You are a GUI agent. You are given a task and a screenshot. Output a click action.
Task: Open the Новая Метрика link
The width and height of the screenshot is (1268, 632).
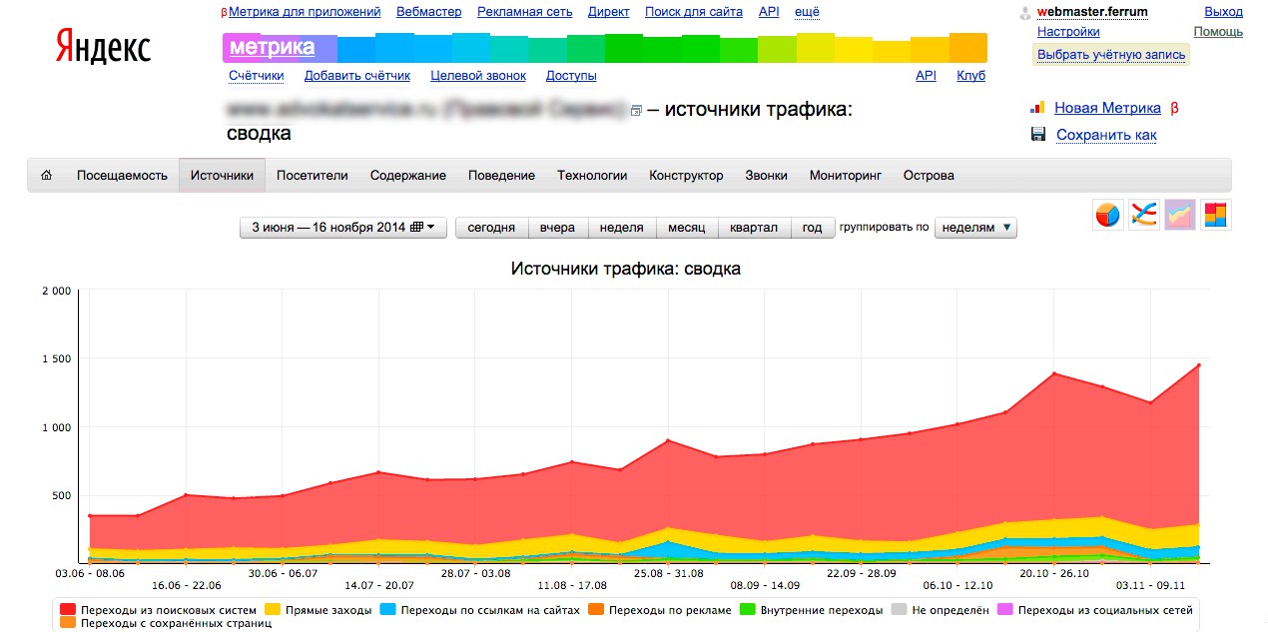(x=1107, y=108)
